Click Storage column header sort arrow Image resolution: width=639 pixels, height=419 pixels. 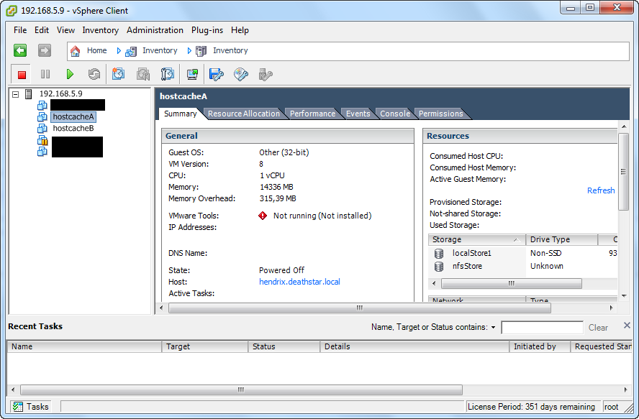click(x=515, y=240)
